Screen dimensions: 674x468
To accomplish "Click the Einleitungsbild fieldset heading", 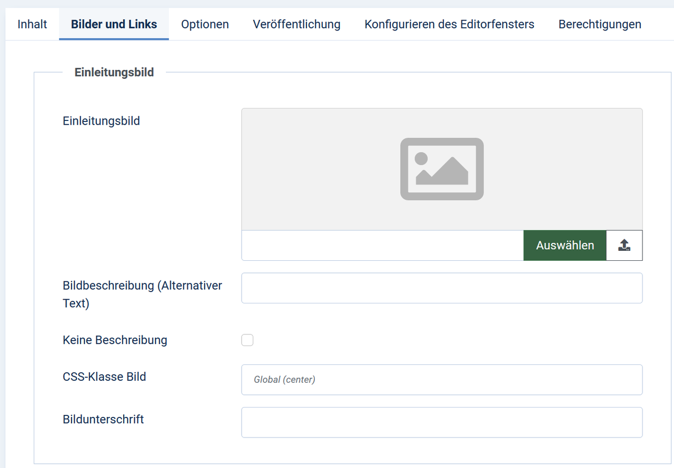I will tap(114, 73).
